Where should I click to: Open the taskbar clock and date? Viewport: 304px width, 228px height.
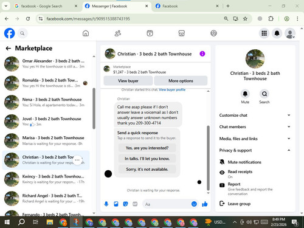click(x=279, y=222)
